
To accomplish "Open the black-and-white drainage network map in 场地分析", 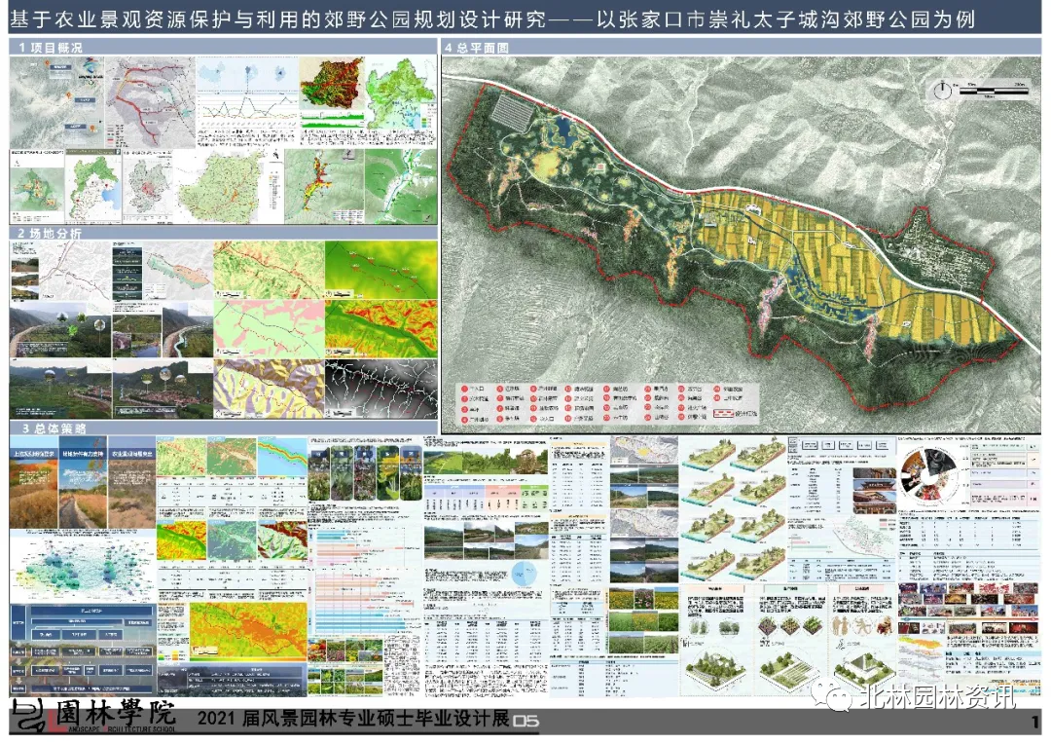I will coord(381,389).
